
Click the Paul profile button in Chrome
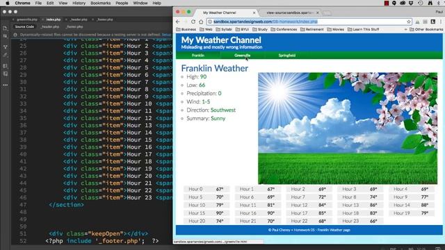439,12
